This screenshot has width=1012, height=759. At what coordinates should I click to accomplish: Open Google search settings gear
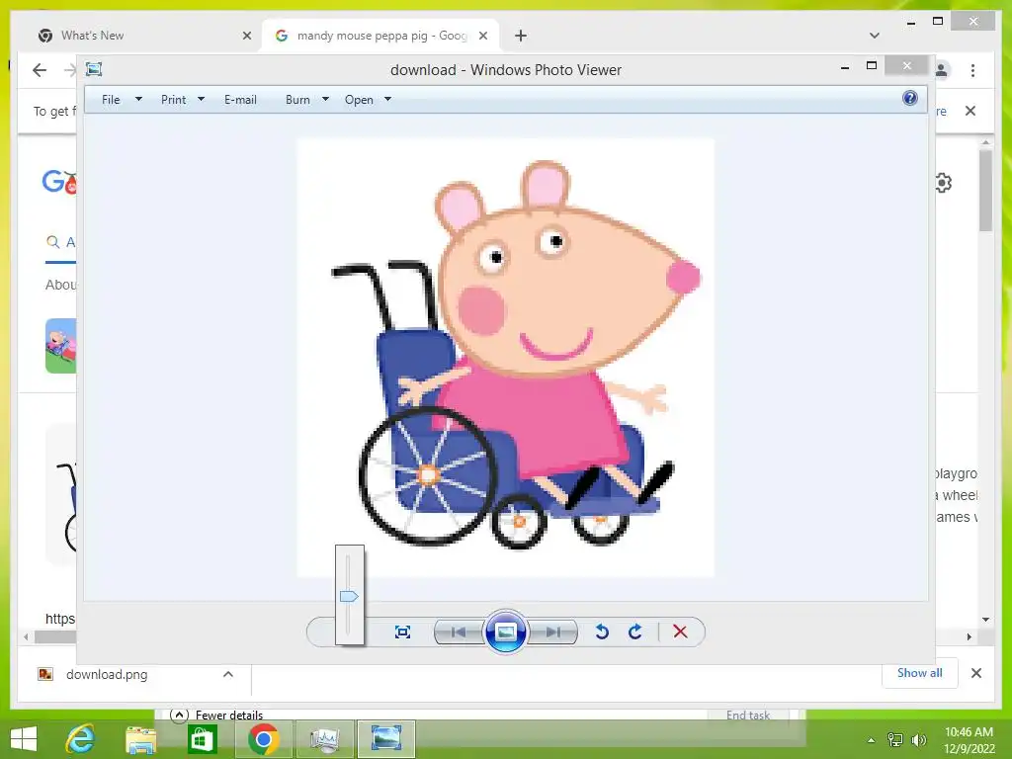(x=943, y=183)
